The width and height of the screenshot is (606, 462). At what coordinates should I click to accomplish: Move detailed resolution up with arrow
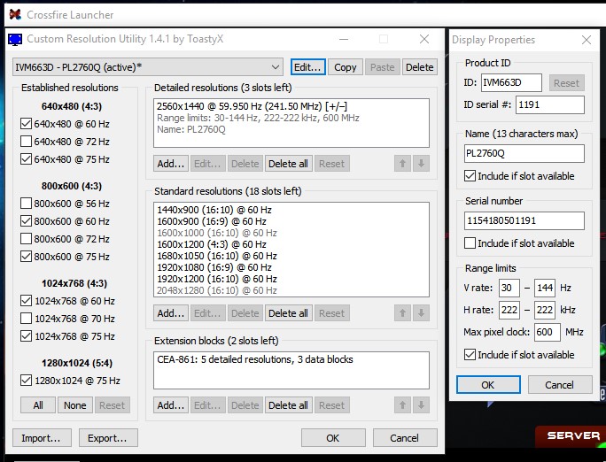point(402,164)
